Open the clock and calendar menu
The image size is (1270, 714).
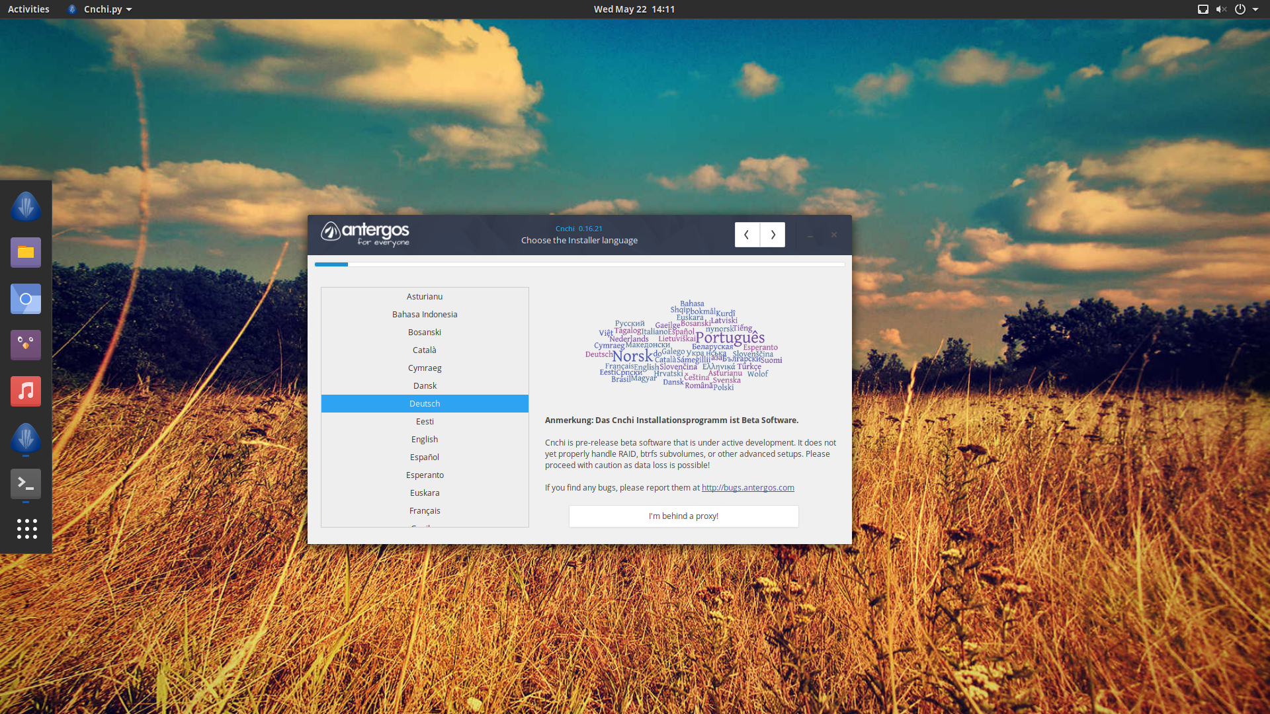(x=634, y=9)
